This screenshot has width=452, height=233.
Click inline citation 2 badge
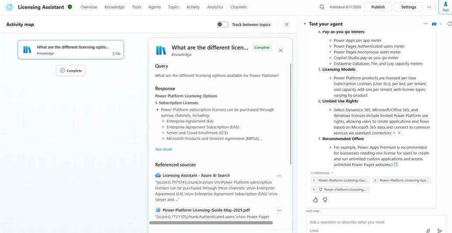(x=399, y=133)
